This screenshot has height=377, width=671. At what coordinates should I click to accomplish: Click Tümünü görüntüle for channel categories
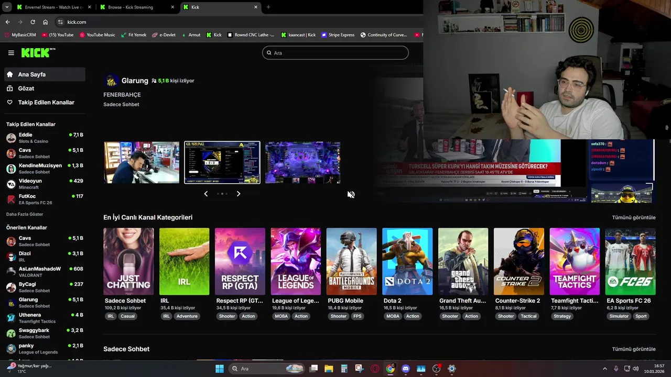[634, 217]
